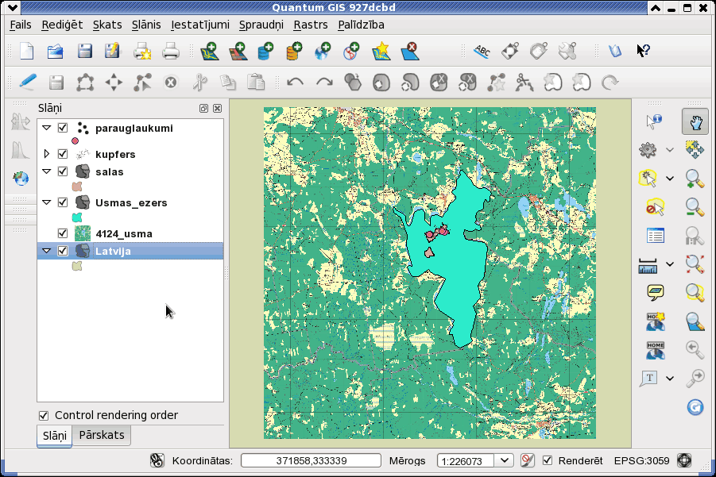Open the Print Composer printer icon
Screen dimensions: 716x477
(142, 51)
